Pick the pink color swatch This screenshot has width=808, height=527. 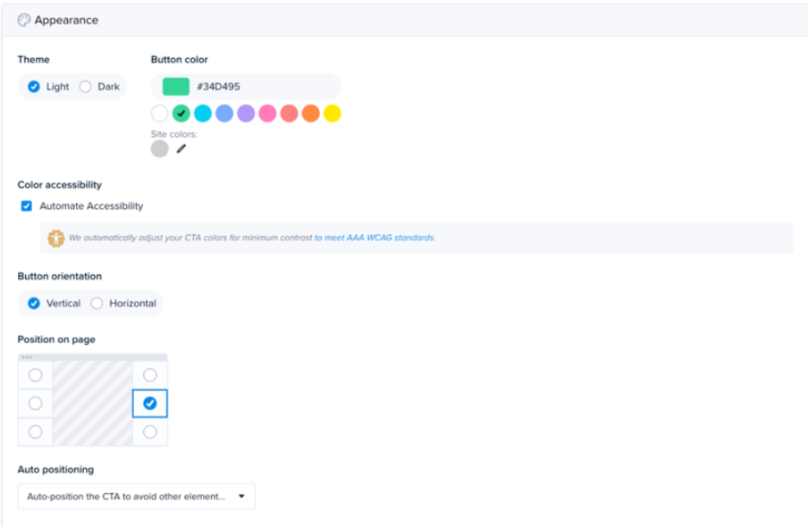click(x=268, y=113)
